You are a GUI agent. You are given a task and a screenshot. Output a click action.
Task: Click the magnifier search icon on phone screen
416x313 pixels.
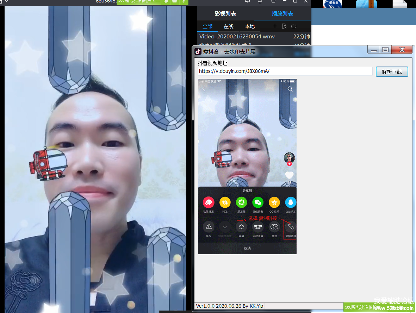point(290,89)
